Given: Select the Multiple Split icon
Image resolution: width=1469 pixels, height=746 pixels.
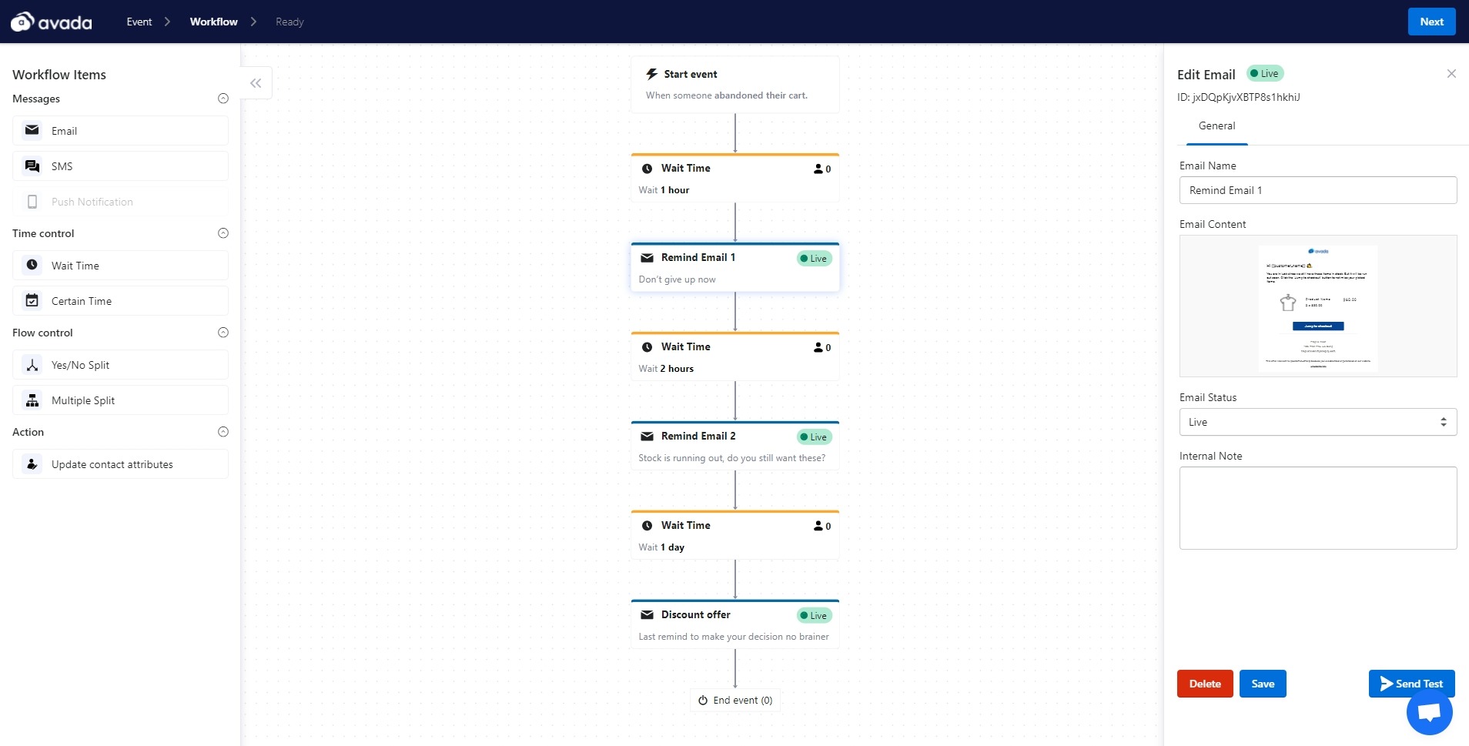Looking at the screenshot, I should point(32,400).
